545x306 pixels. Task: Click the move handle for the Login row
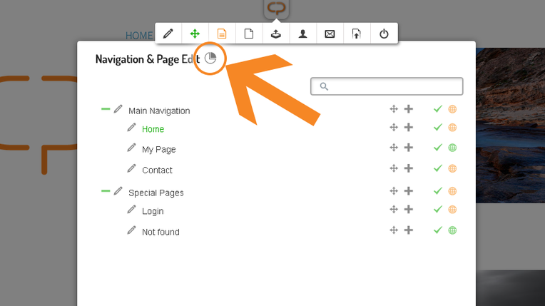[x=393, y=210]
